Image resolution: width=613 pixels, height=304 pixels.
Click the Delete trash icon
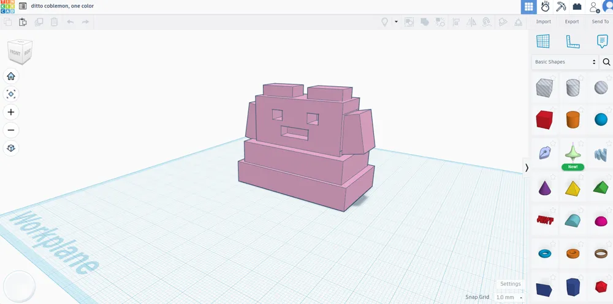tap(55, 22)
